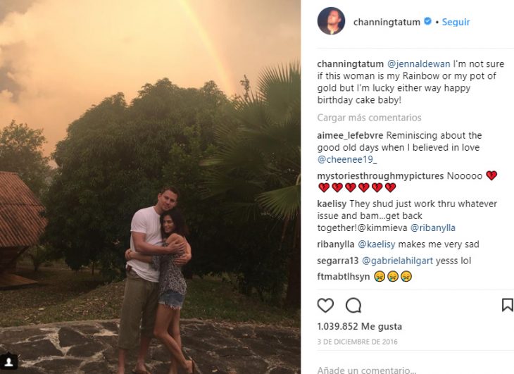View the 1.039.852 Me gusta likes list
The height and width of the screenshot is (374, 514).
pos(359,327)
